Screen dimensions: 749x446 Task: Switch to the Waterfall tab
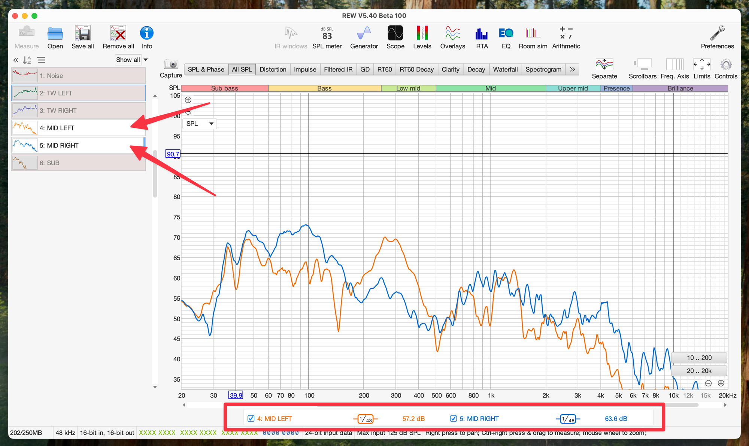point(505,69)
